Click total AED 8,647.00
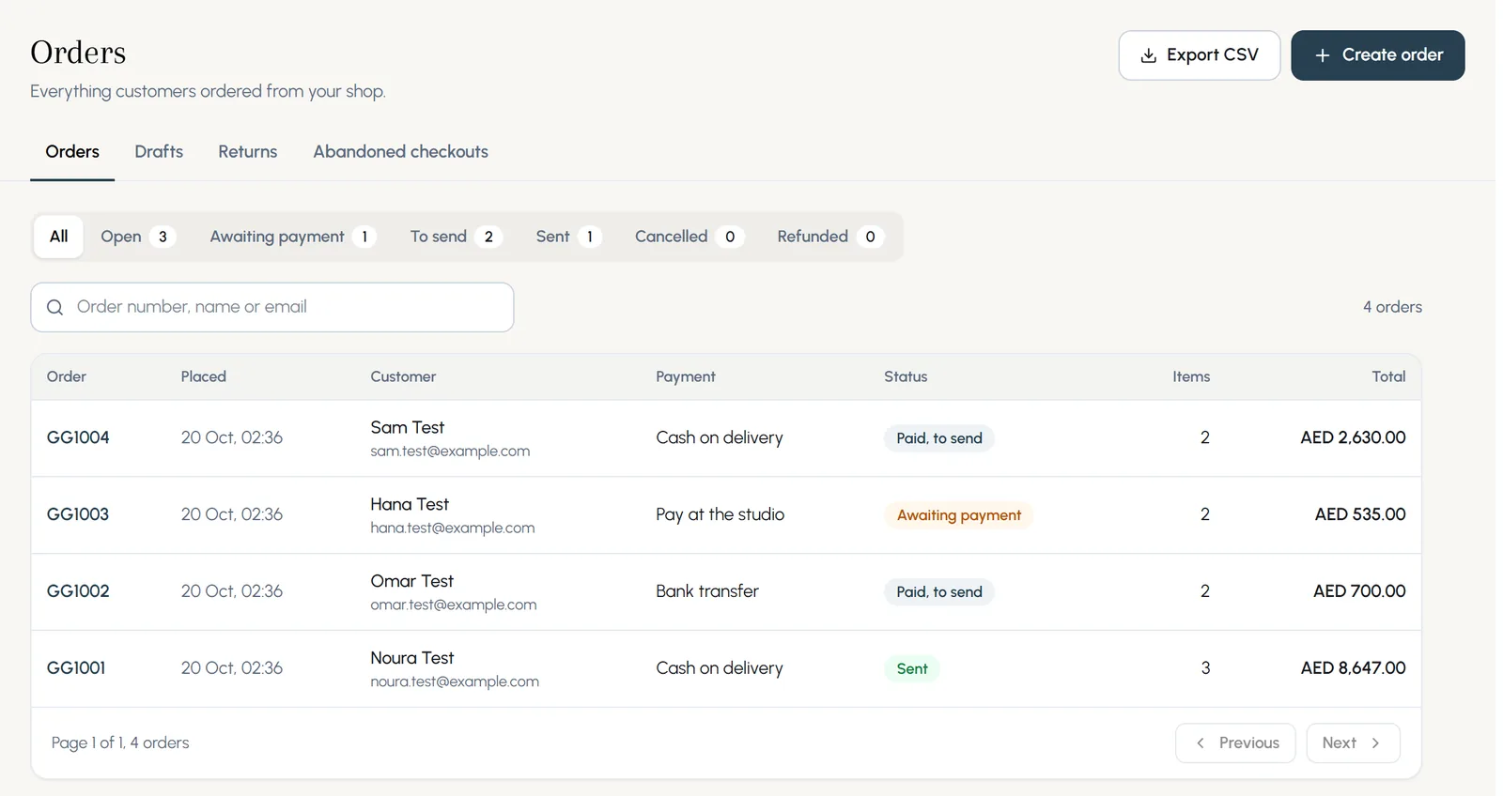 point(1353,668)
